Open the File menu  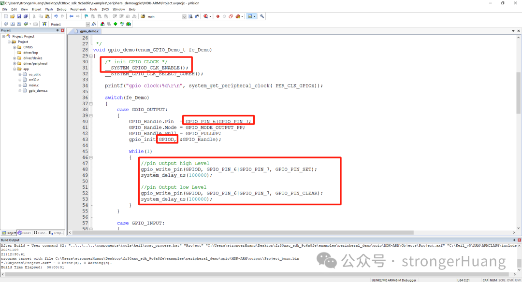pos(5,9)
